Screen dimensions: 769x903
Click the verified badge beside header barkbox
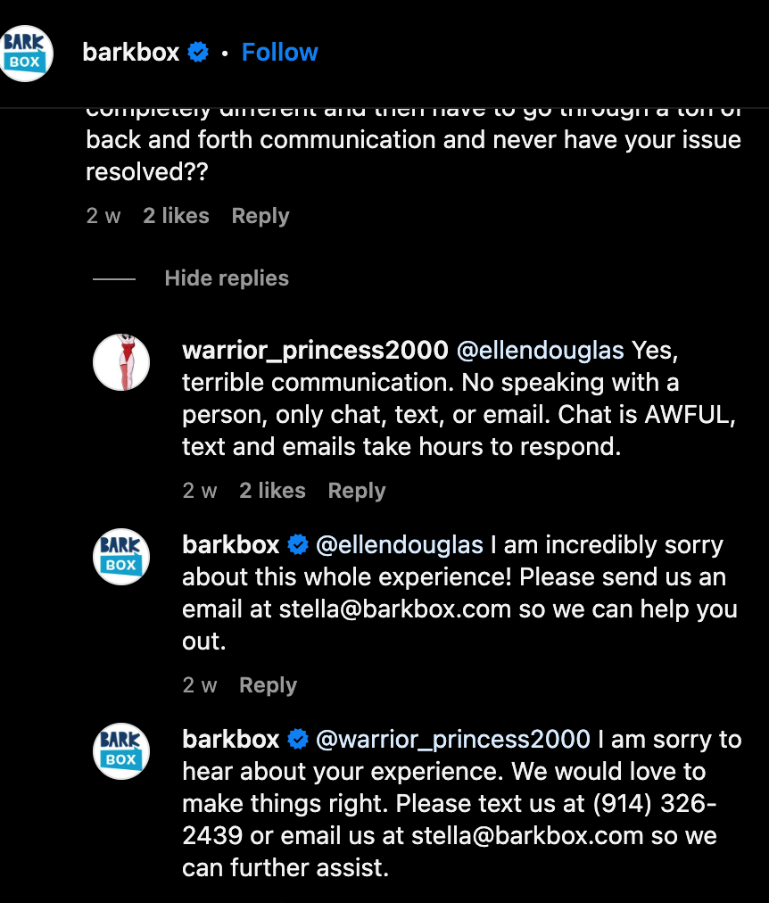coord(198,53)
